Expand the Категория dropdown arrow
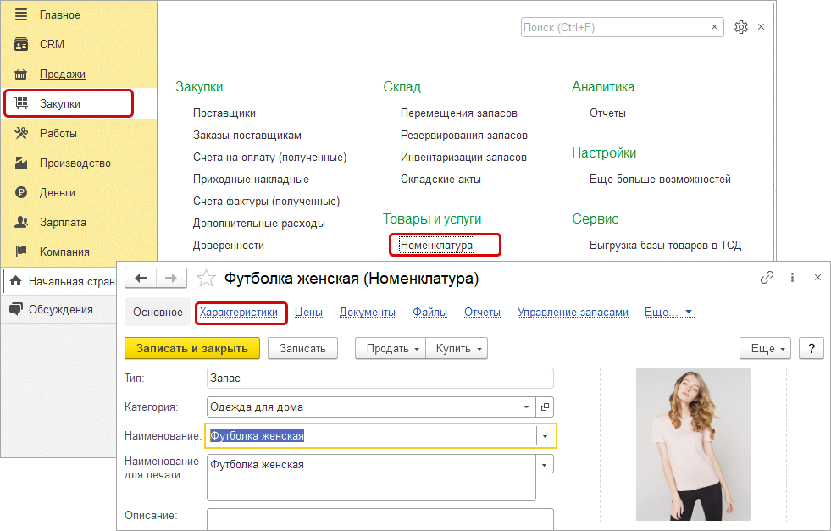The image size is (831, 531). 526,407
